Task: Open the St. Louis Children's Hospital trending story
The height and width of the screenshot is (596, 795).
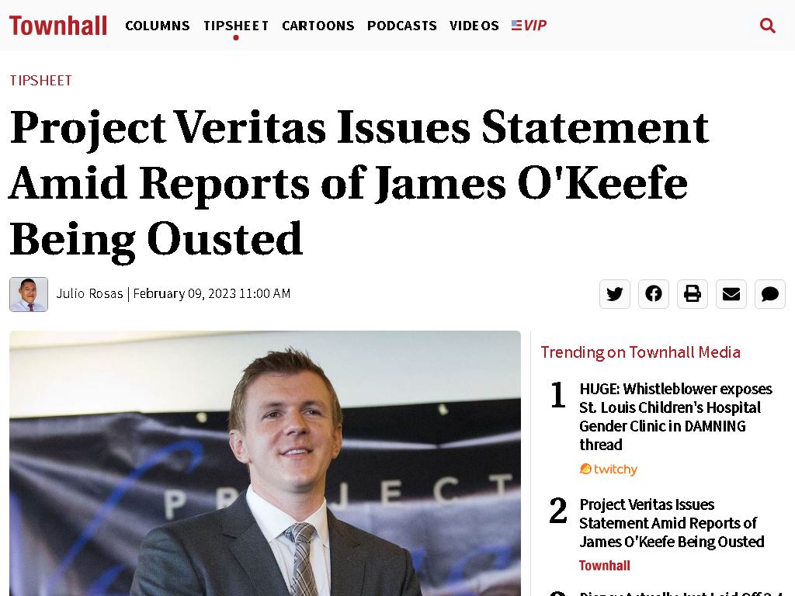Action: click(x=675, y=417)
